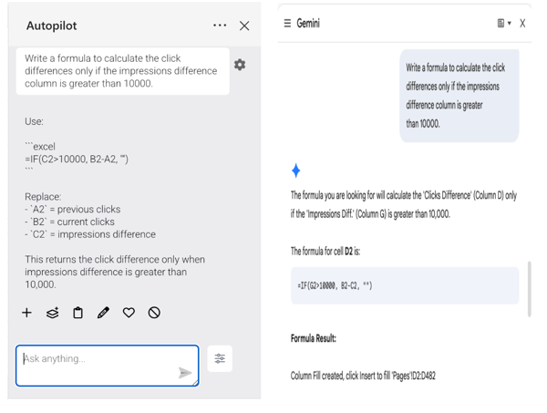Click the Autopilot prompt message bubble

pos(122,71)
